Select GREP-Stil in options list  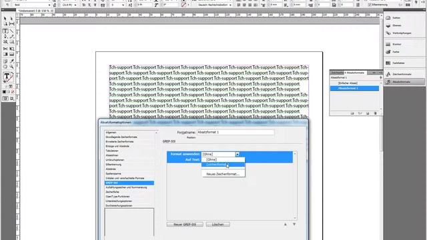(129, 183)
